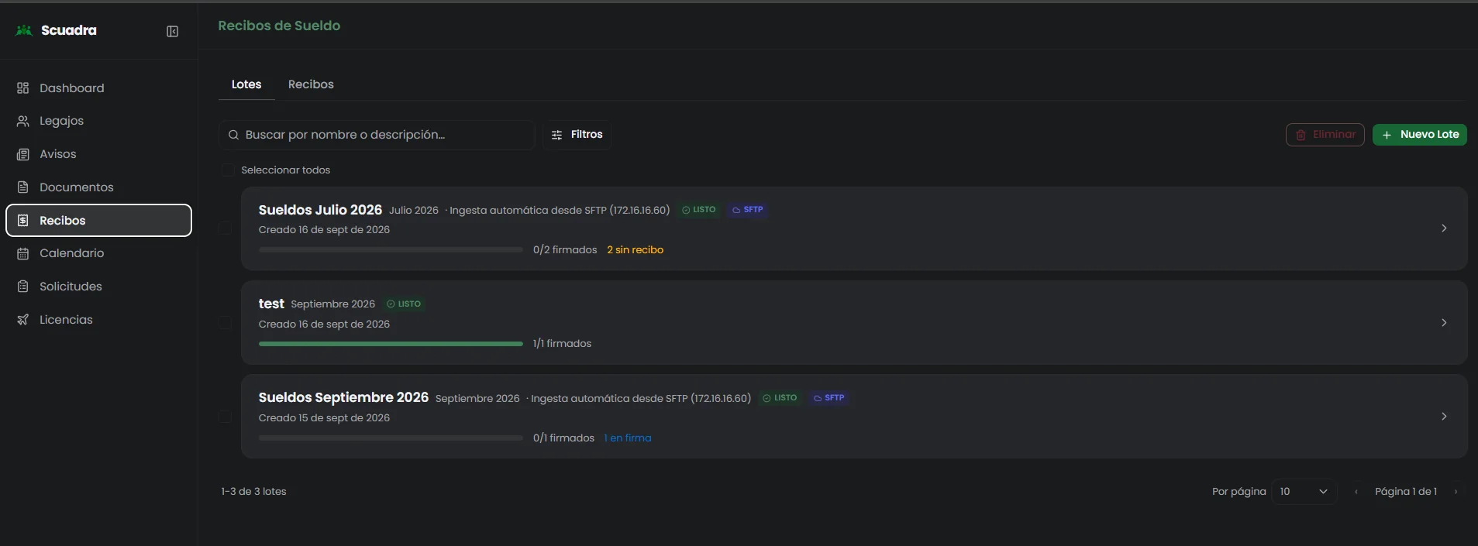The height and width of the screenshot is (546, 1478).
Task: Collapse the sidebar panel icon
Action: pos(173,31)
